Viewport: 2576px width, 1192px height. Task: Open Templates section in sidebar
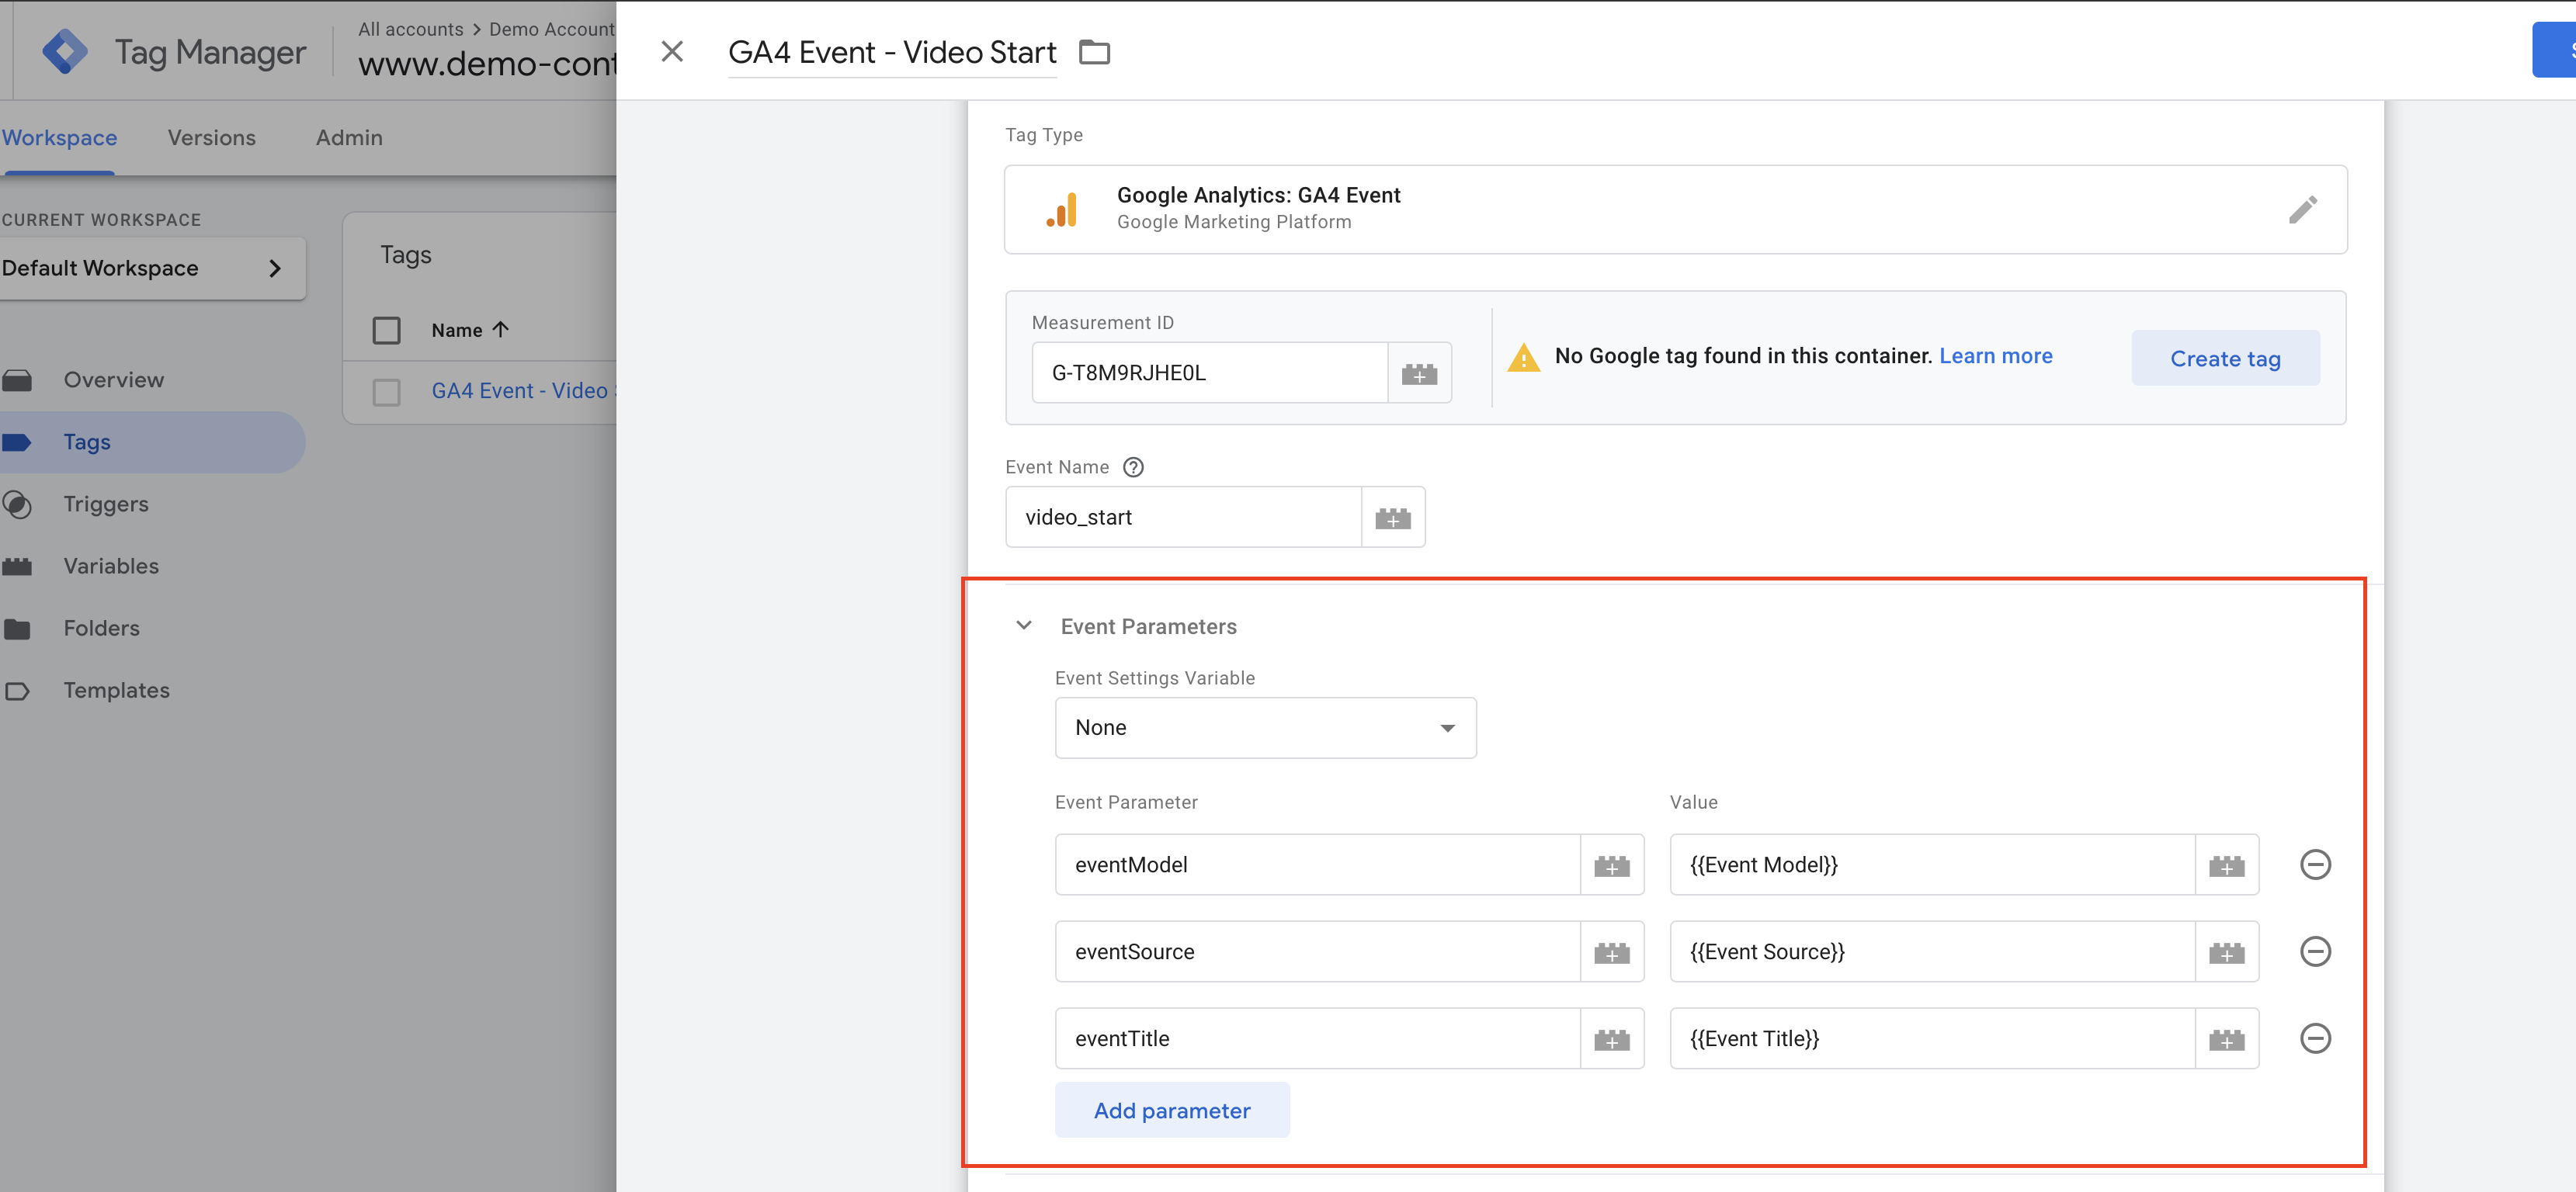[x=116, y=691]
